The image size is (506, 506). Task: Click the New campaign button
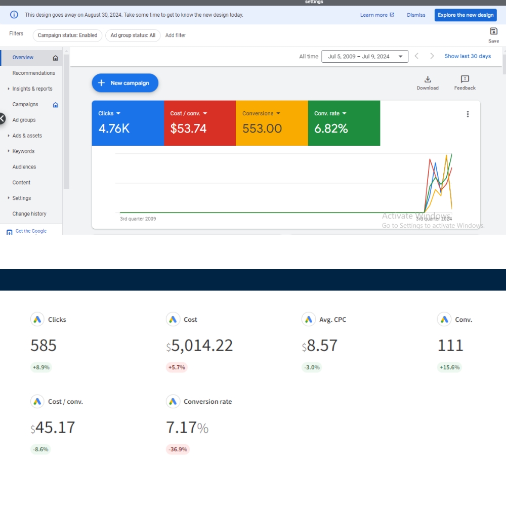coord(125,83)
